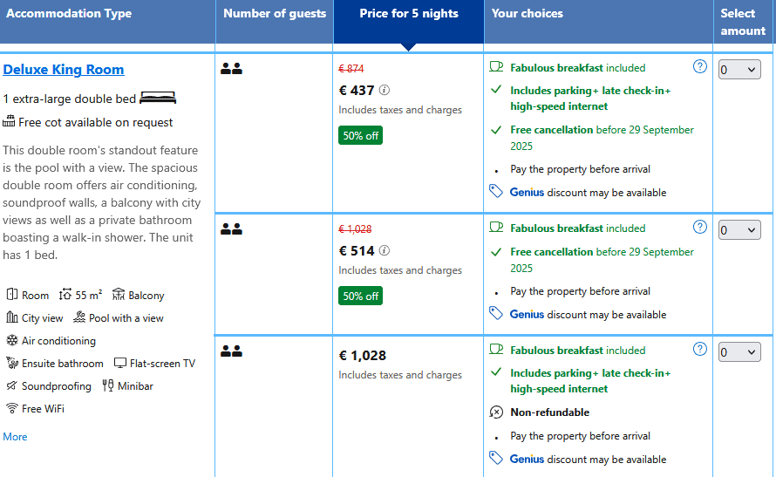The height and width of the screenshot is (477, 776).
Task: Click help icon in the first offer row
Action: [x=699, y=66]
